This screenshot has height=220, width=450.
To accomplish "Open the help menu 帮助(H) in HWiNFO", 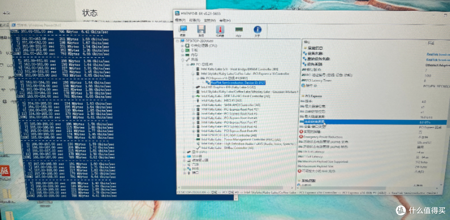I will pos(225,20).
